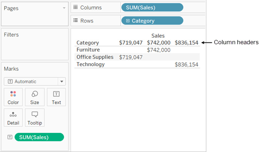Click the empty Filters shelf
This screenshot has width=263, height=152.
(34, 47)
